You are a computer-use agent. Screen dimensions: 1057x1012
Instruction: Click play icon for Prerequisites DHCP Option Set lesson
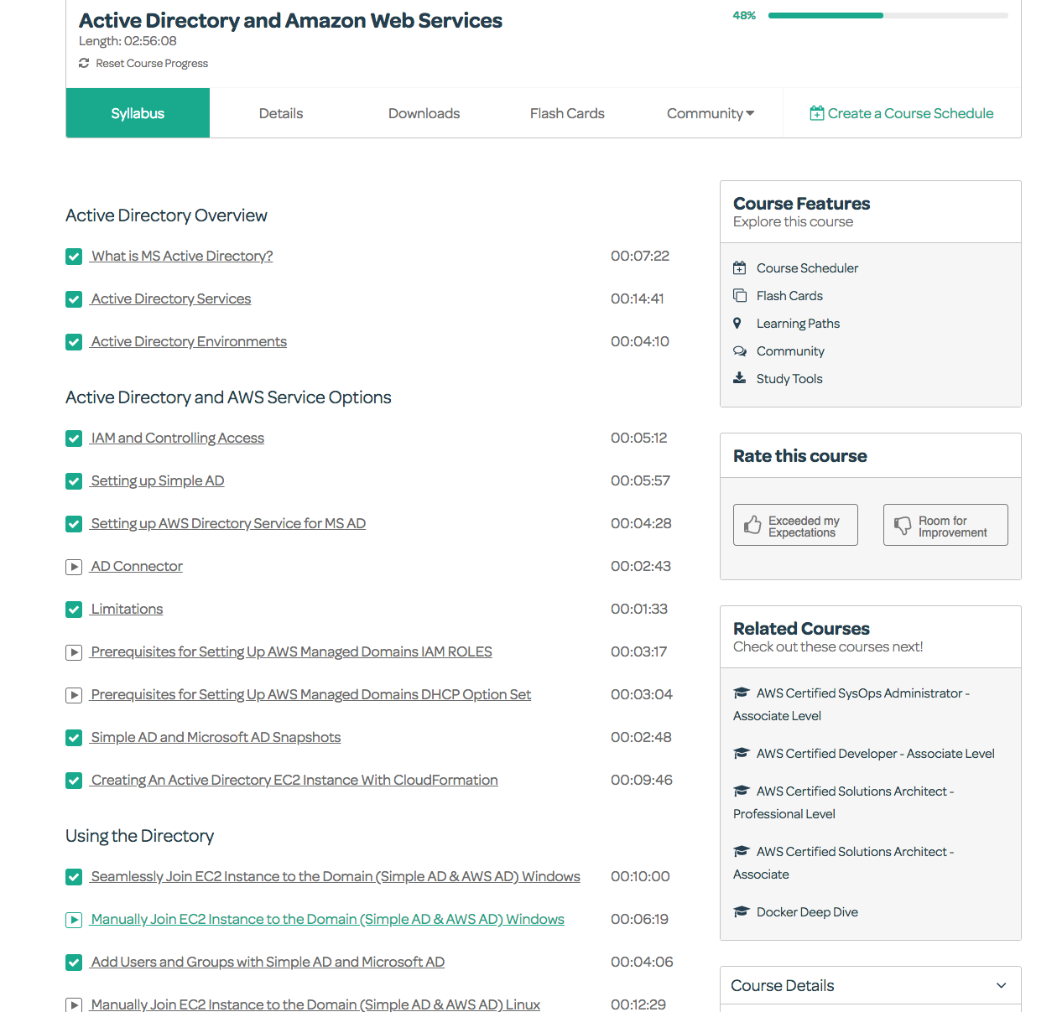(x=74, y=695)
